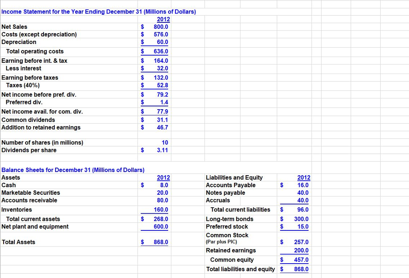This screenshot has height=278, width=409.
Task: Click Number of shares (in millions) label
Action: [42, 142]
